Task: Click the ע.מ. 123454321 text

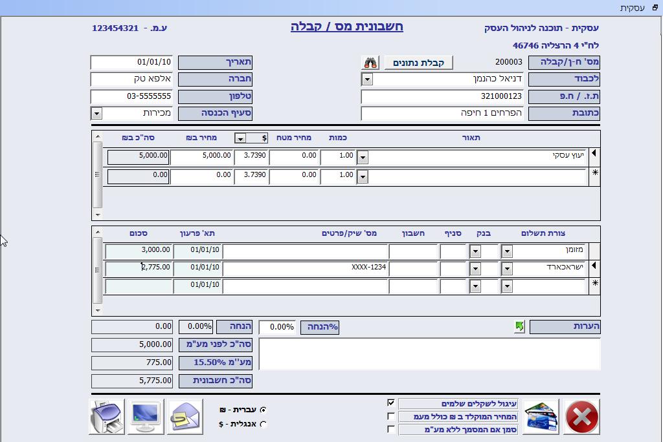Action: click(129, 28)
